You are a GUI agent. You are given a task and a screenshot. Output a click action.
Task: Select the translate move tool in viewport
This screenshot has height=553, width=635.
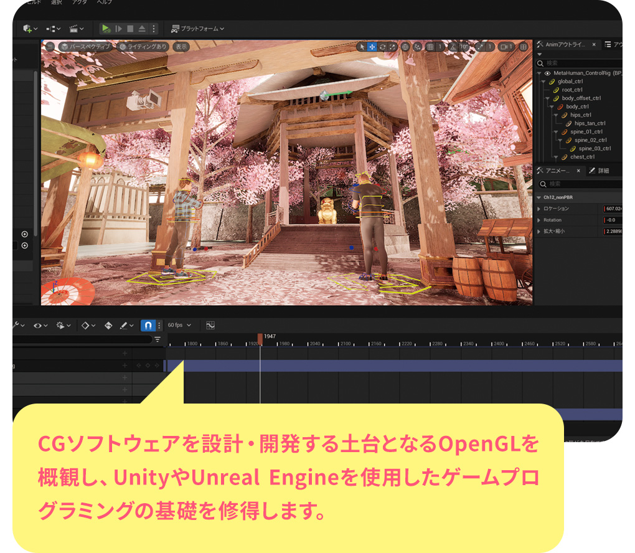(x=372, y=47)
